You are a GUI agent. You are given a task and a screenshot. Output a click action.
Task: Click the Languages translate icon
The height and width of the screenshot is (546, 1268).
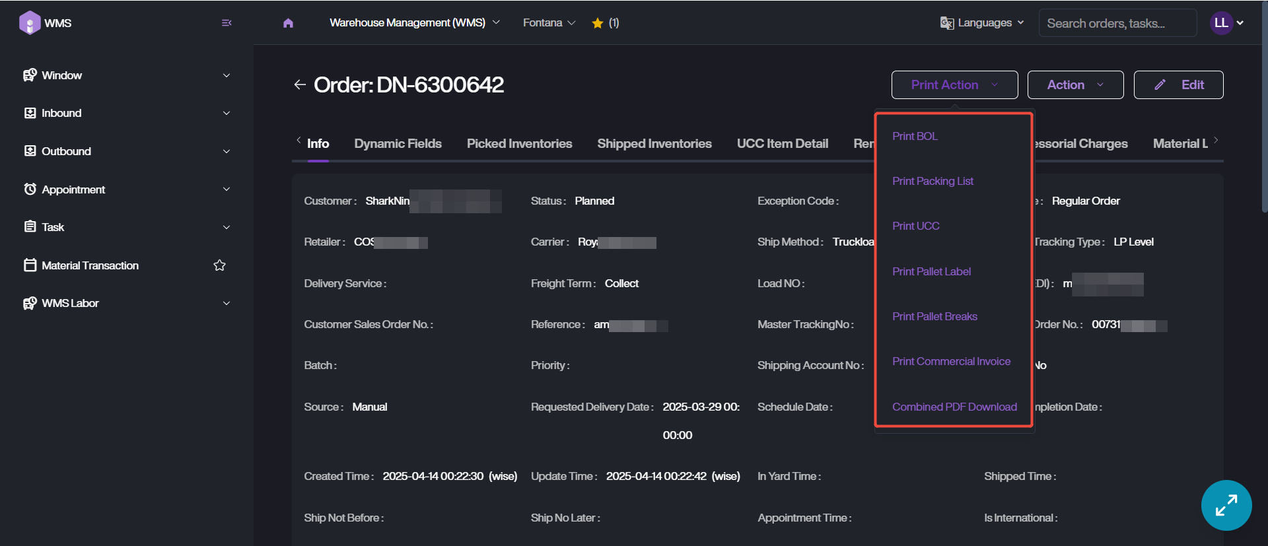947,23
